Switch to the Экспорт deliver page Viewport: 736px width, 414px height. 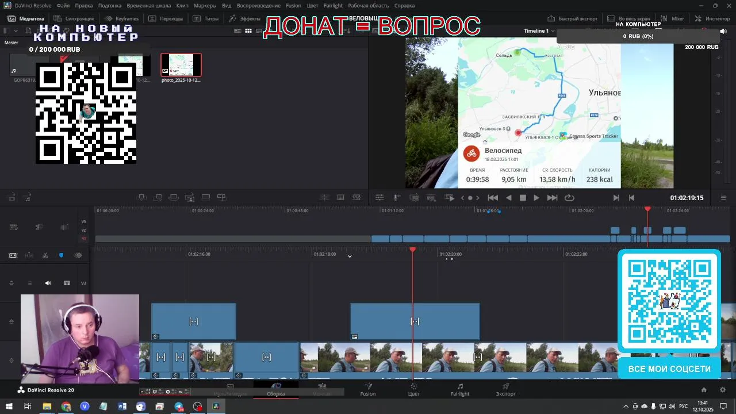coord(506,390)
